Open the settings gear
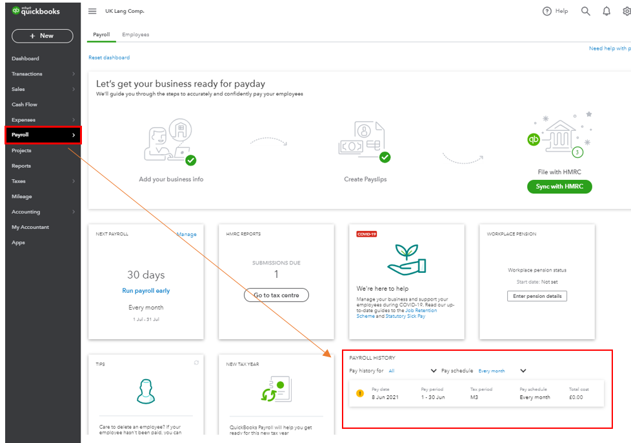Image resolution: width=631 pixels, height=443 pixels. (626, 11)
